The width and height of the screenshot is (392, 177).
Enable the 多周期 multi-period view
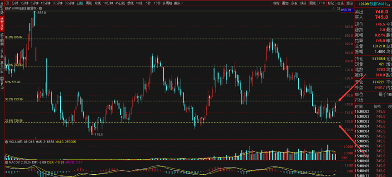tap(167, 3)
